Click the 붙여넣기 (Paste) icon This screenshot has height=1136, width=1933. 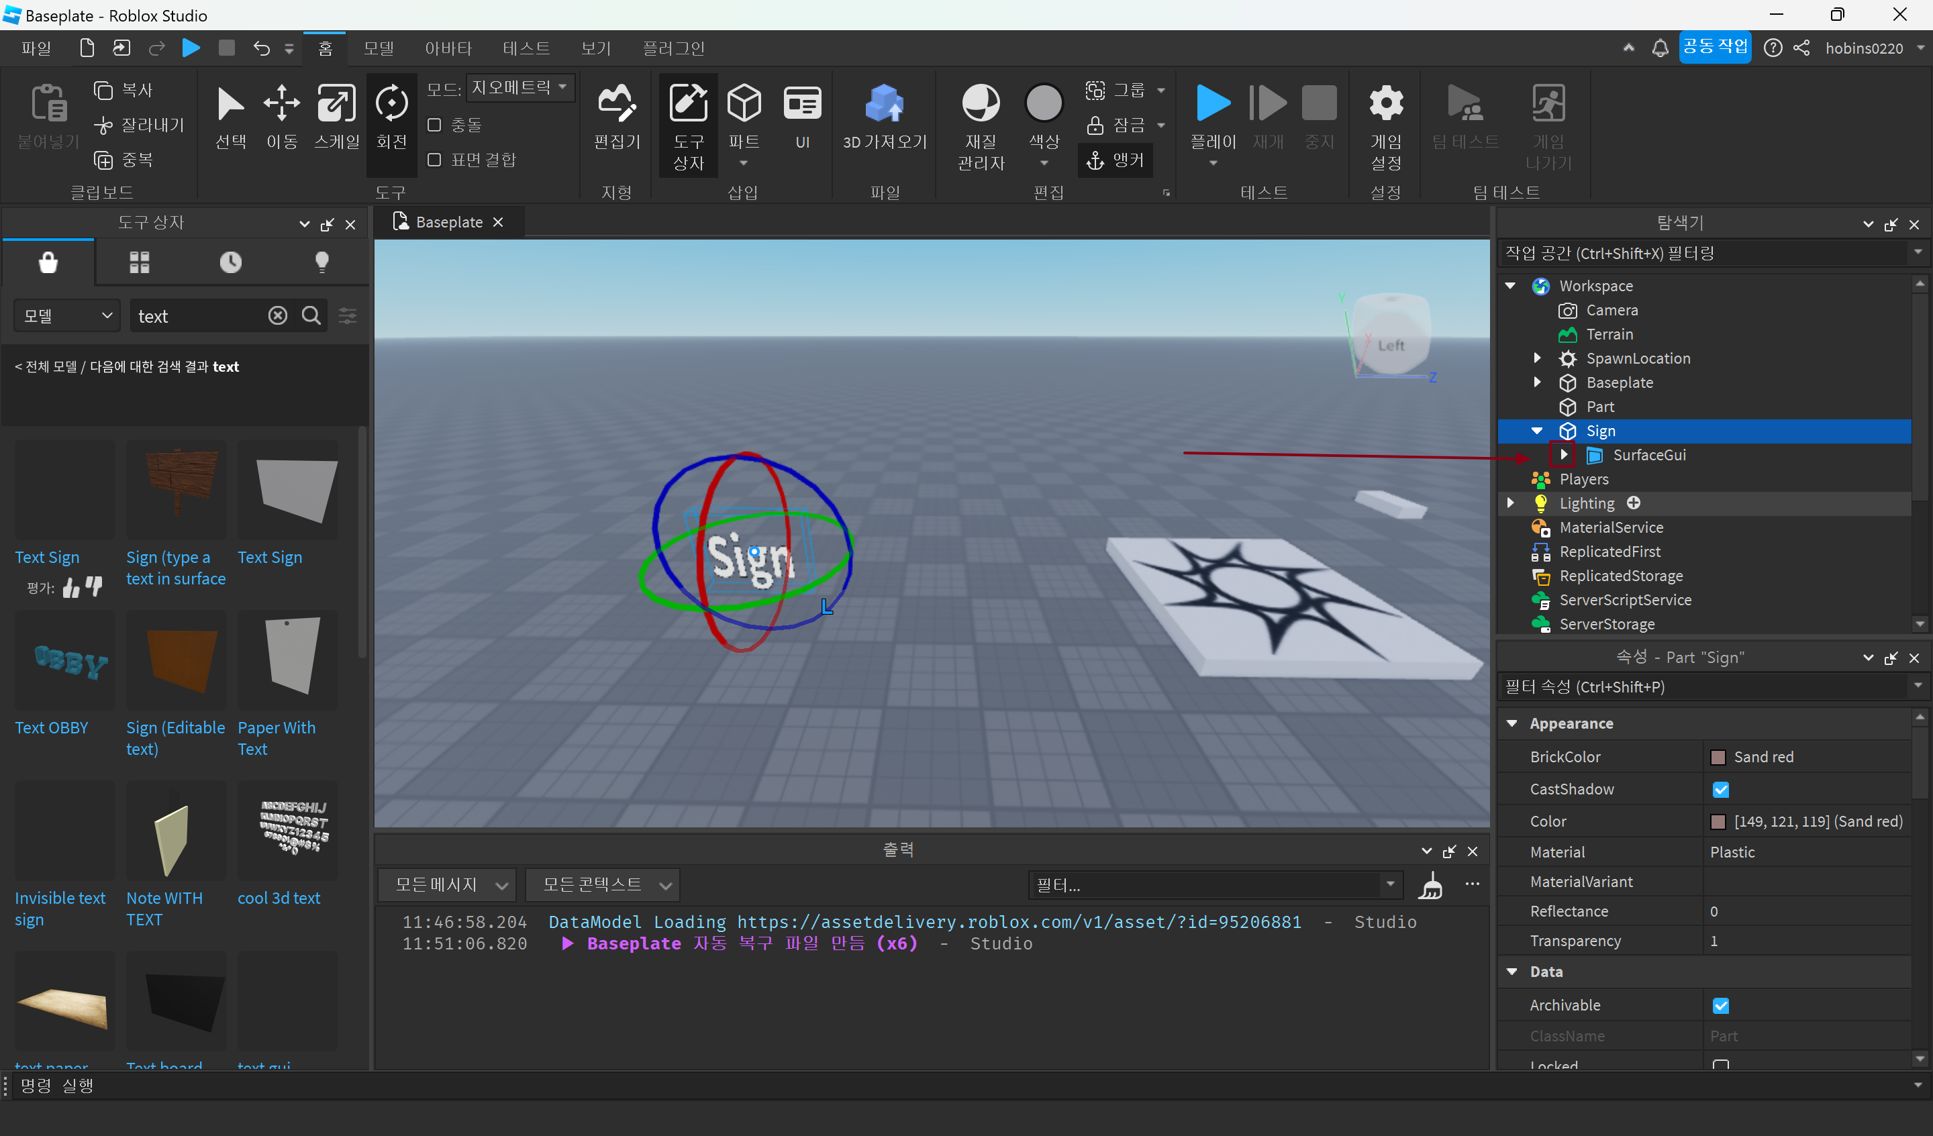(48, 103)
